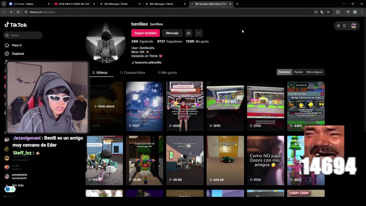Viewport: 366px width, 206px height.
Task: Bookmark this page with the star icon
Action: [x=328, y=12]
